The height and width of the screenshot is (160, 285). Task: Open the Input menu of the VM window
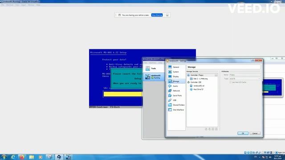24,5
